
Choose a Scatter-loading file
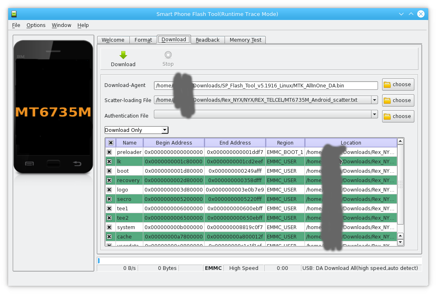398,100
